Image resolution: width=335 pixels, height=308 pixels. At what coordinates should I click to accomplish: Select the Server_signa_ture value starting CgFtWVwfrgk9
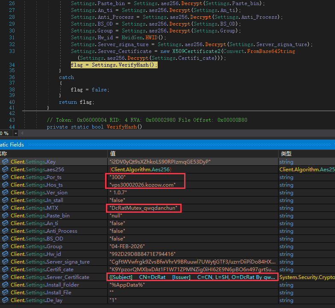click(x=192, y=261)
